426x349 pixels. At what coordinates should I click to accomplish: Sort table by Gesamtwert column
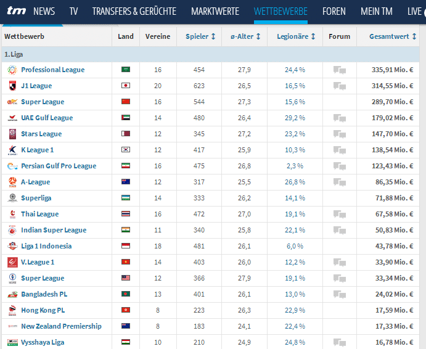392,36
